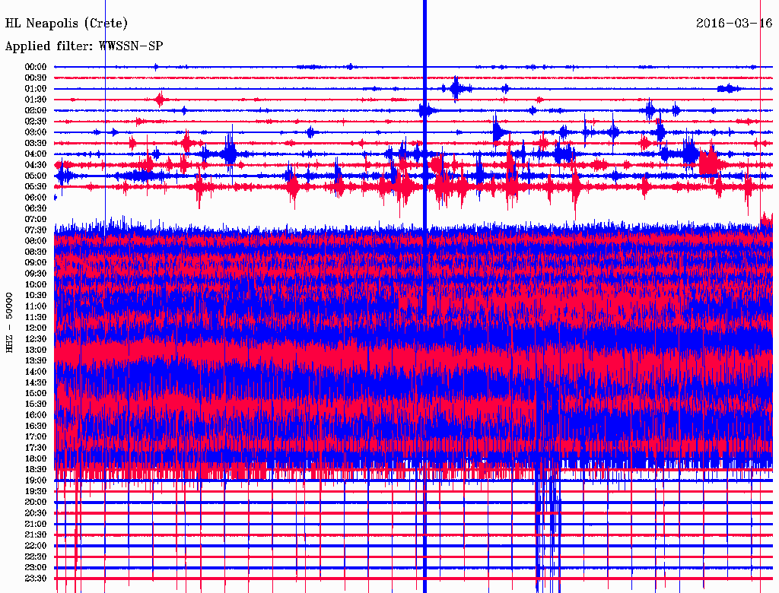
Task: Click the station title HL Neapolis (Crete)
Action: click(x=66, y=23)
